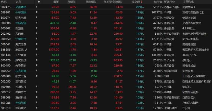Click 消费电子设备 industry cell

(172, 7)
